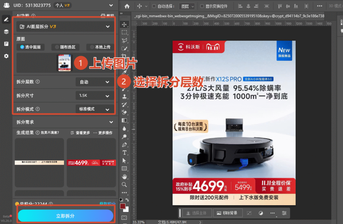Select the Pen tool
The width and height of the screenshot is (343, 224).
(x=124, y=145)
